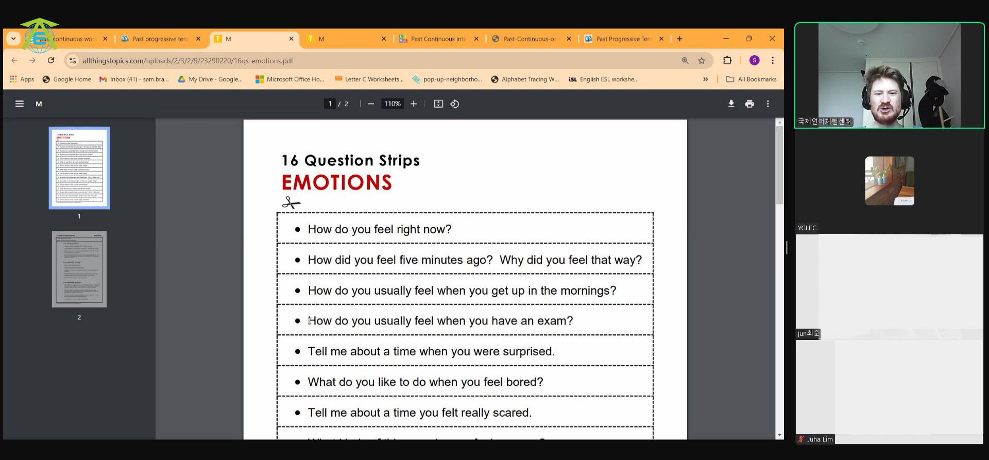Open the Alphabet Tracing bookmark

click(525, 79)
